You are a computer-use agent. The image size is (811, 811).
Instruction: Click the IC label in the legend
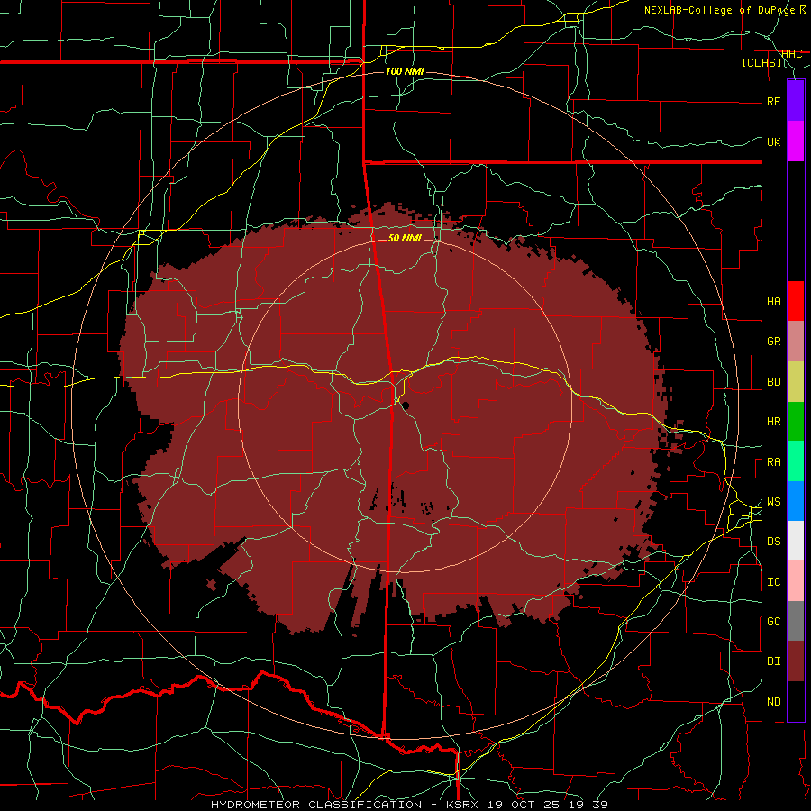point(774,582)
